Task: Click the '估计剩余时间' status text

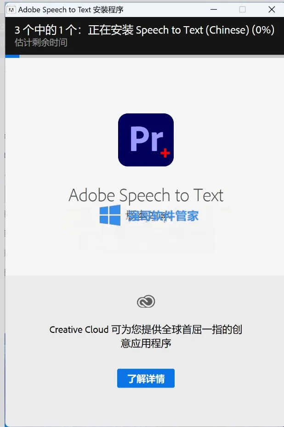Action: coord(41,43)
